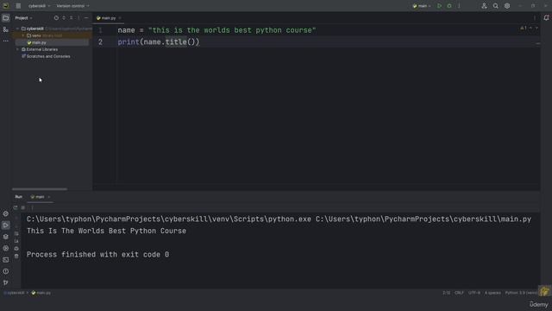Close the main.py editor tab
Image resolution: width=552 pixels, height=311 pixels.
point(120,18)
